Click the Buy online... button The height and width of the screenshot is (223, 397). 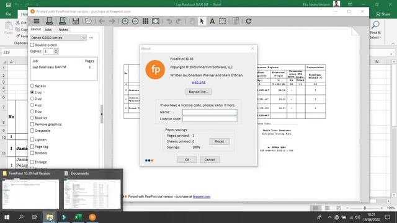(x=198, y=92)
